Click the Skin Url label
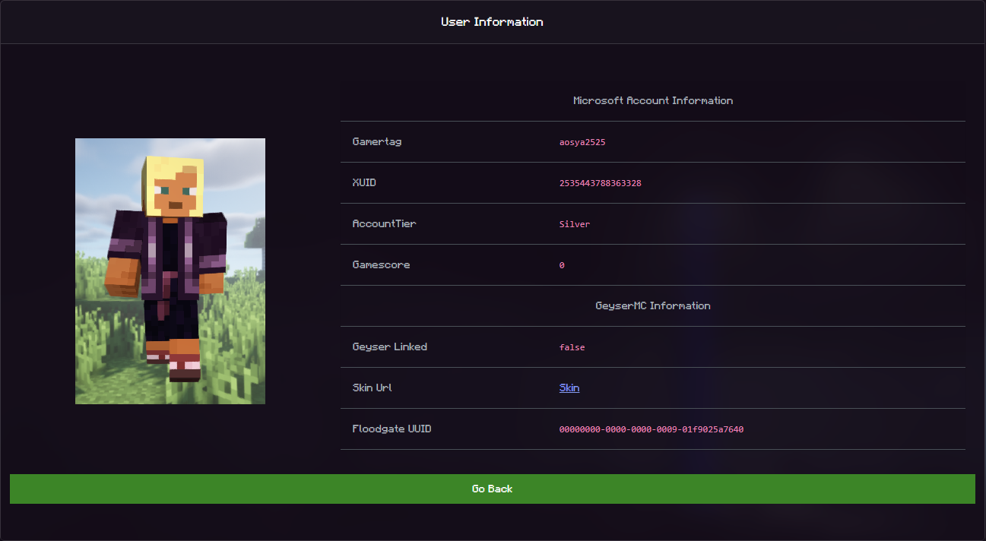 (x=373, y=388)
